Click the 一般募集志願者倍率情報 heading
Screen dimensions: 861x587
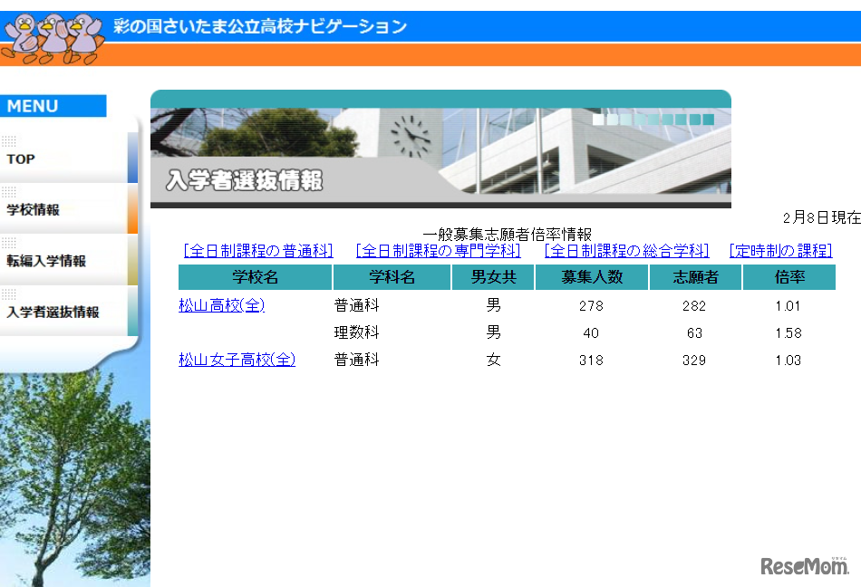(x=508, y=235)
